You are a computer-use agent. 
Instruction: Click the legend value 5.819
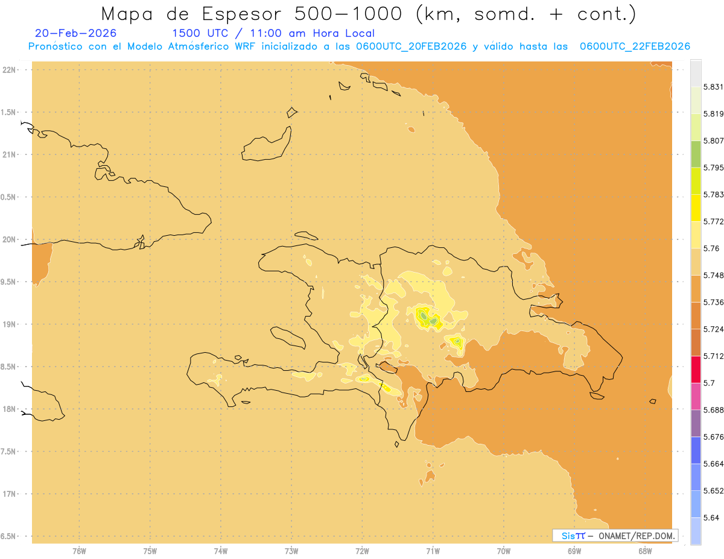[x=713, y=113]
